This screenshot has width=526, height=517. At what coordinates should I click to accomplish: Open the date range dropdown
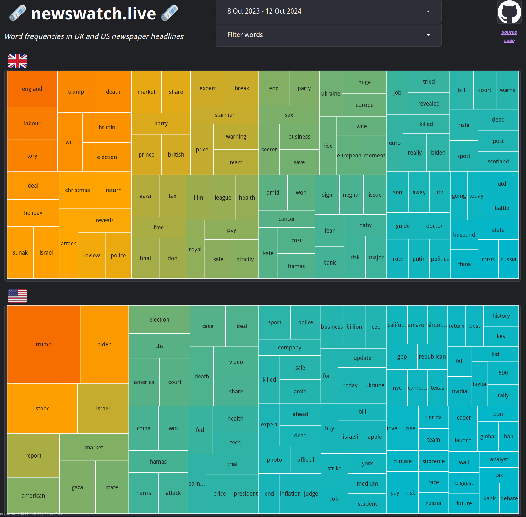coord(328,11)
